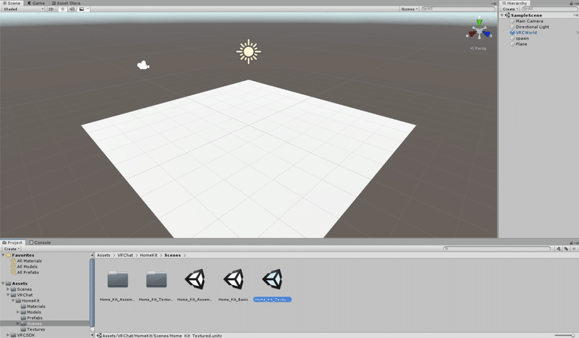Open the Asset Store tab
Viewport: 579px width, 338px height.
66,3
